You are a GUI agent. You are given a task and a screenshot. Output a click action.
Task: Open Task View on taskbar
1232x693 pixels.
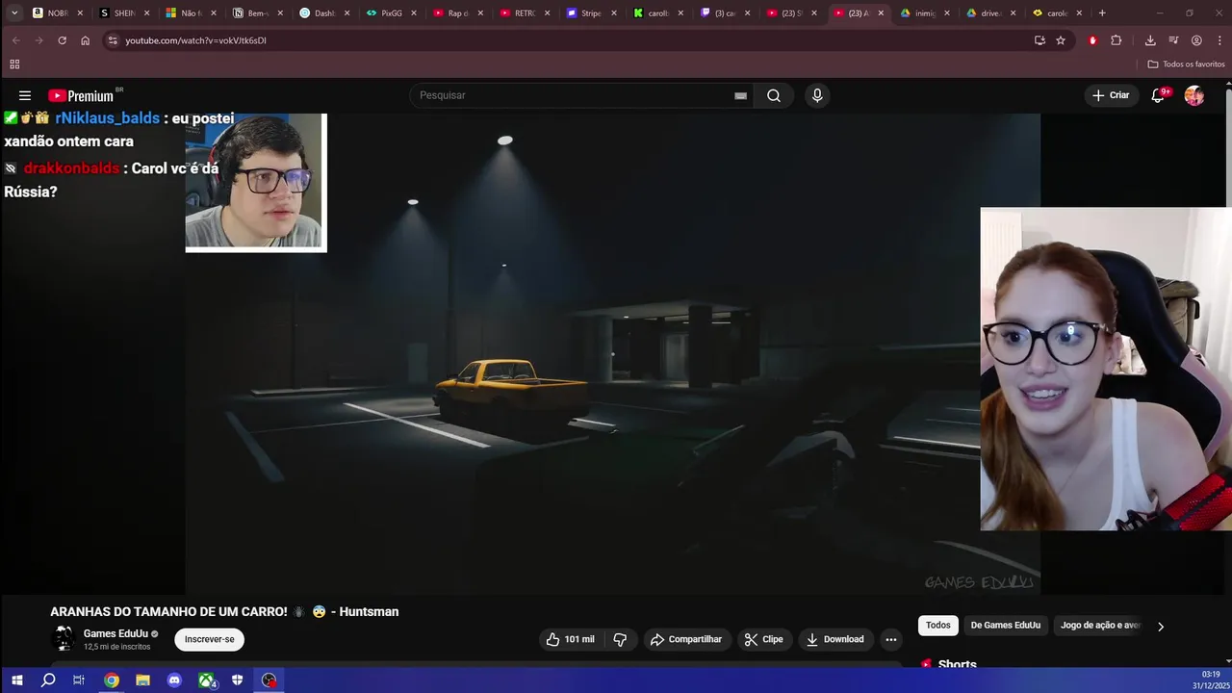click(x=79, y=680)
